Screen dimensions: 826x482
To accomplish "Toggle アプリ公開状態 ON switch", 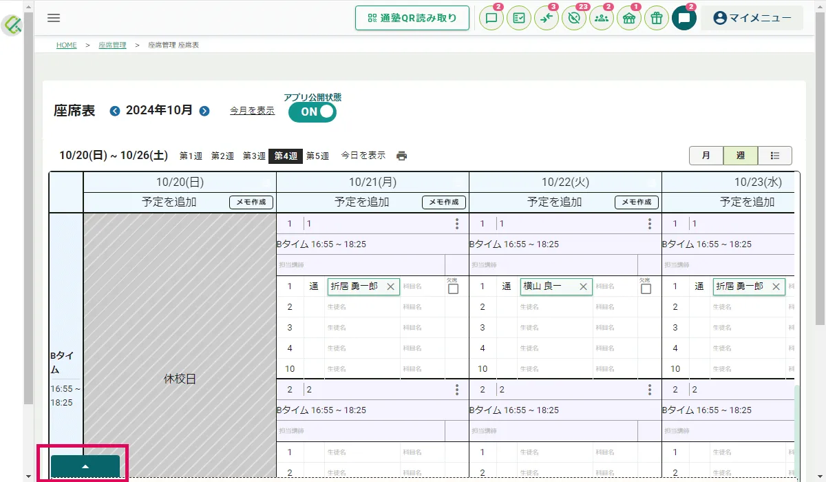I will click(312, 112).
